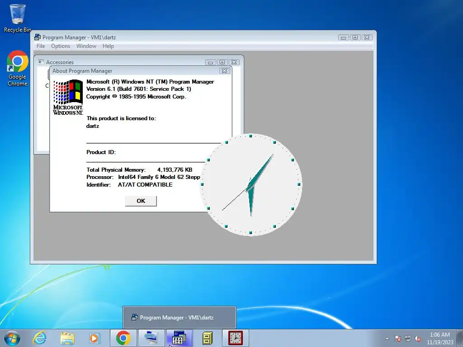Click the Accessories group window icon

(41, 62)
